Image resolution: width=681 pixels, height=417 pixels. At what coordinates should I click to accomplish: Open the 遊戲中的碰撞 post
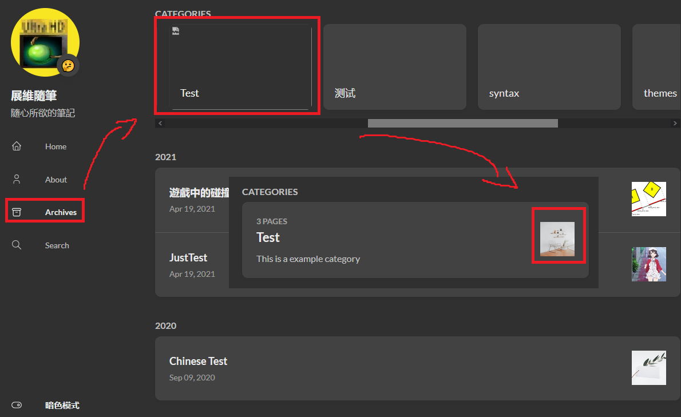click(200, 193)
